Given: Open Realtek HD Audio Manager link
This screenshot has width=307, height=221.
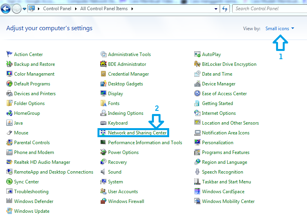Looking at the screenshot, I should 42,162.
